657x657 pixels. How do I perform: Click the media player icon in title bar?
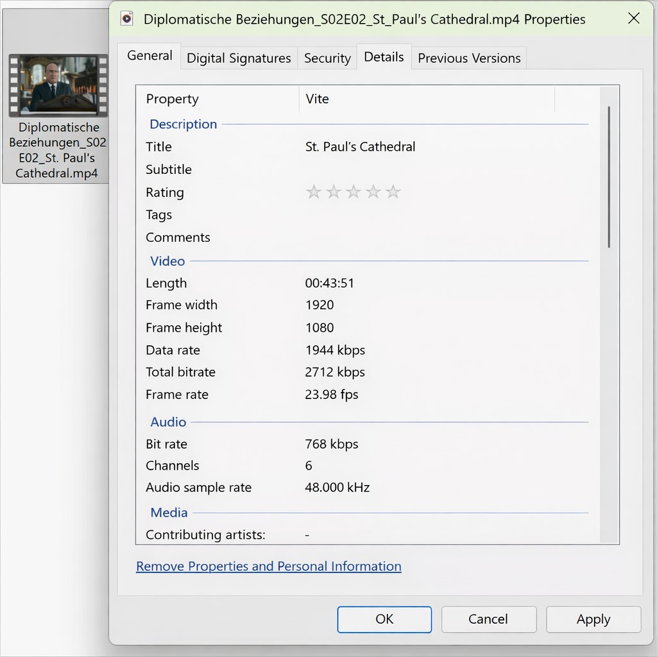coord(126,19)
